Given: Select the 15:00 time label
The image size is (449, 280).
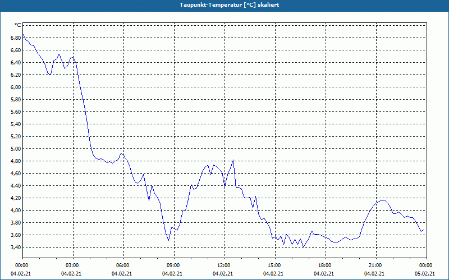Looking at the screenshot, I should [273, 265].
